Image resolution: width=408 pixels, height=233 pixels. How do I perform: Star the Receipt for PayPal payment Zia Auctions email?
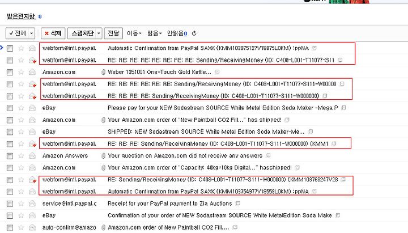[21, 204]
